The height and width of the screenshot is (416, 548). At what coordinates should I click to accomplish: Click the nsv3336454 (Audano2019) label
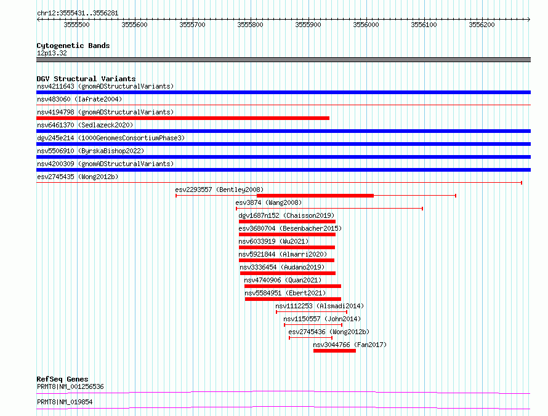tap(282, 267)
